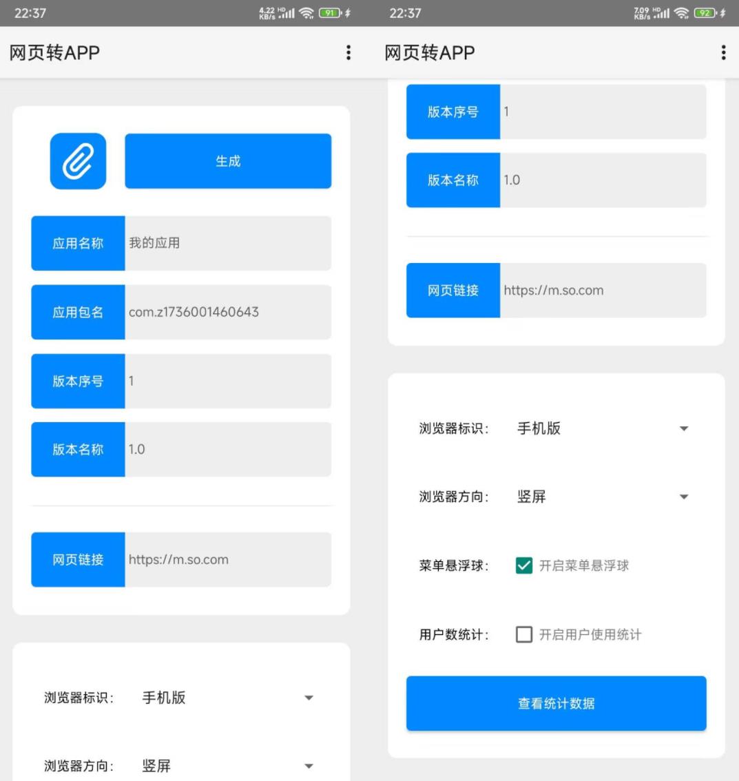The height and width of the screenshot is (781, 739).
Task: Tap the 版本名称 field on the right screen
Action: click(x=603, y=180)
